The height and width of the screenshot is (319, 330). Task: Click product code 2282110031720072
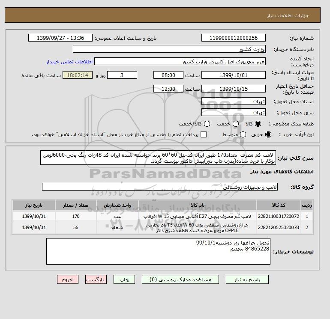click(x=279, y=216)
